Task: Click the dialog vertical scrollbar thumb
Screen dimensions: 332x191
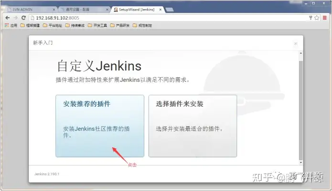Action: tap(300, 110)
